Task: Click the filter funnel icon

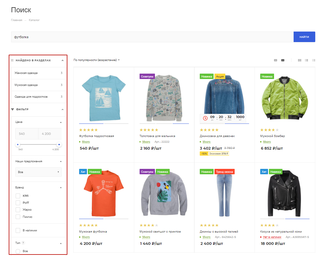Action: point(13,109)
